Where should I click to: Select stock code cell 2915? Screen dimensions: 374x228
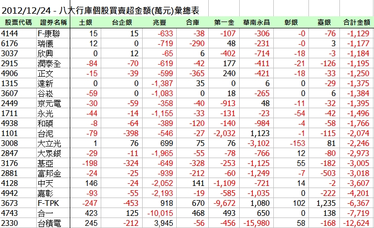pyautogui.click(x=9, y=64)
